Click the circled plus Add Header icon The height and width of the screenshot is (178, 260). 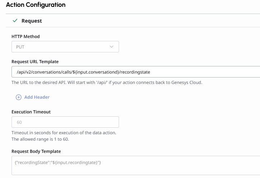click(19, 97)
